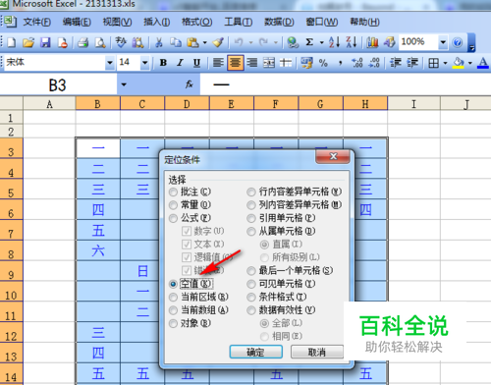Open the 数据 menu
The image size is (491, 385).
click(279, 22)
